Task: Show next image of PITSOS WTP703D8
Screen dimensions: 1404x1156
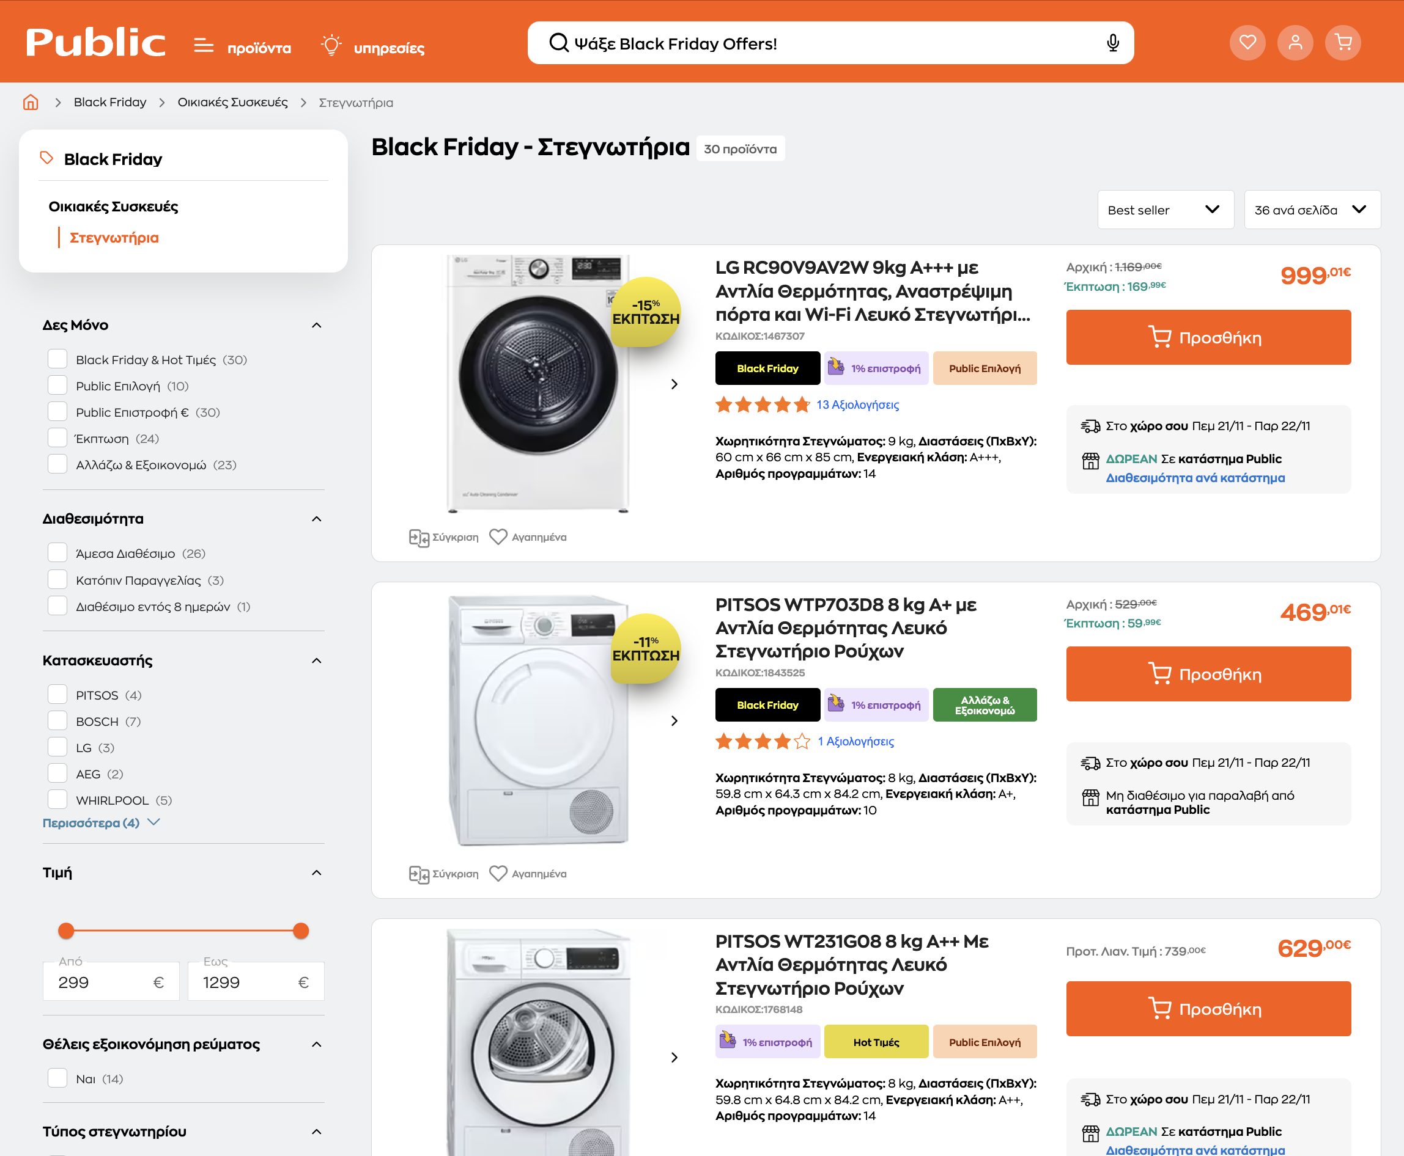Action: 674,720
